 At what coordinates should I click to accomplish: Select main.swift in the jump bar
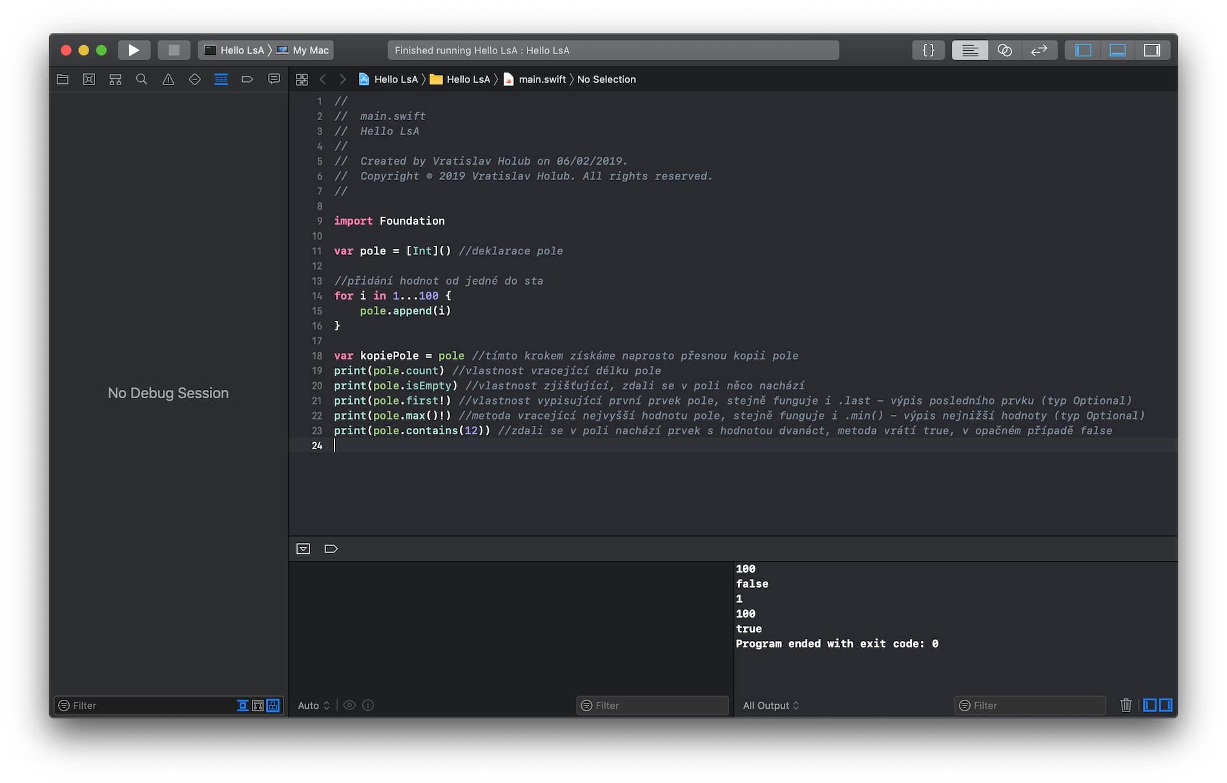541,79
